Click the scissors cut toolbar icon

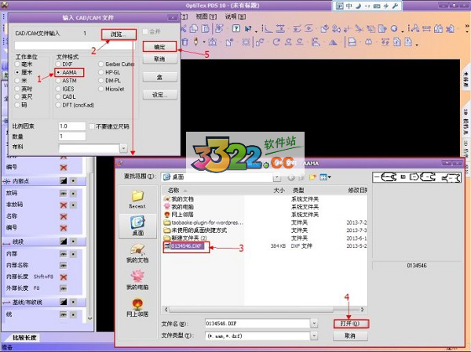click(183, 28)
